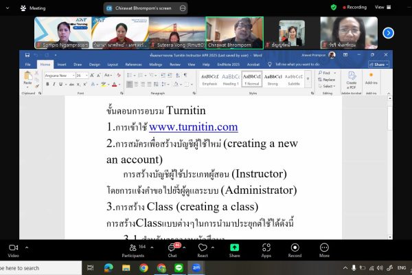
Task: Click the Increase Indent icon
Action: tap(170, 75)
